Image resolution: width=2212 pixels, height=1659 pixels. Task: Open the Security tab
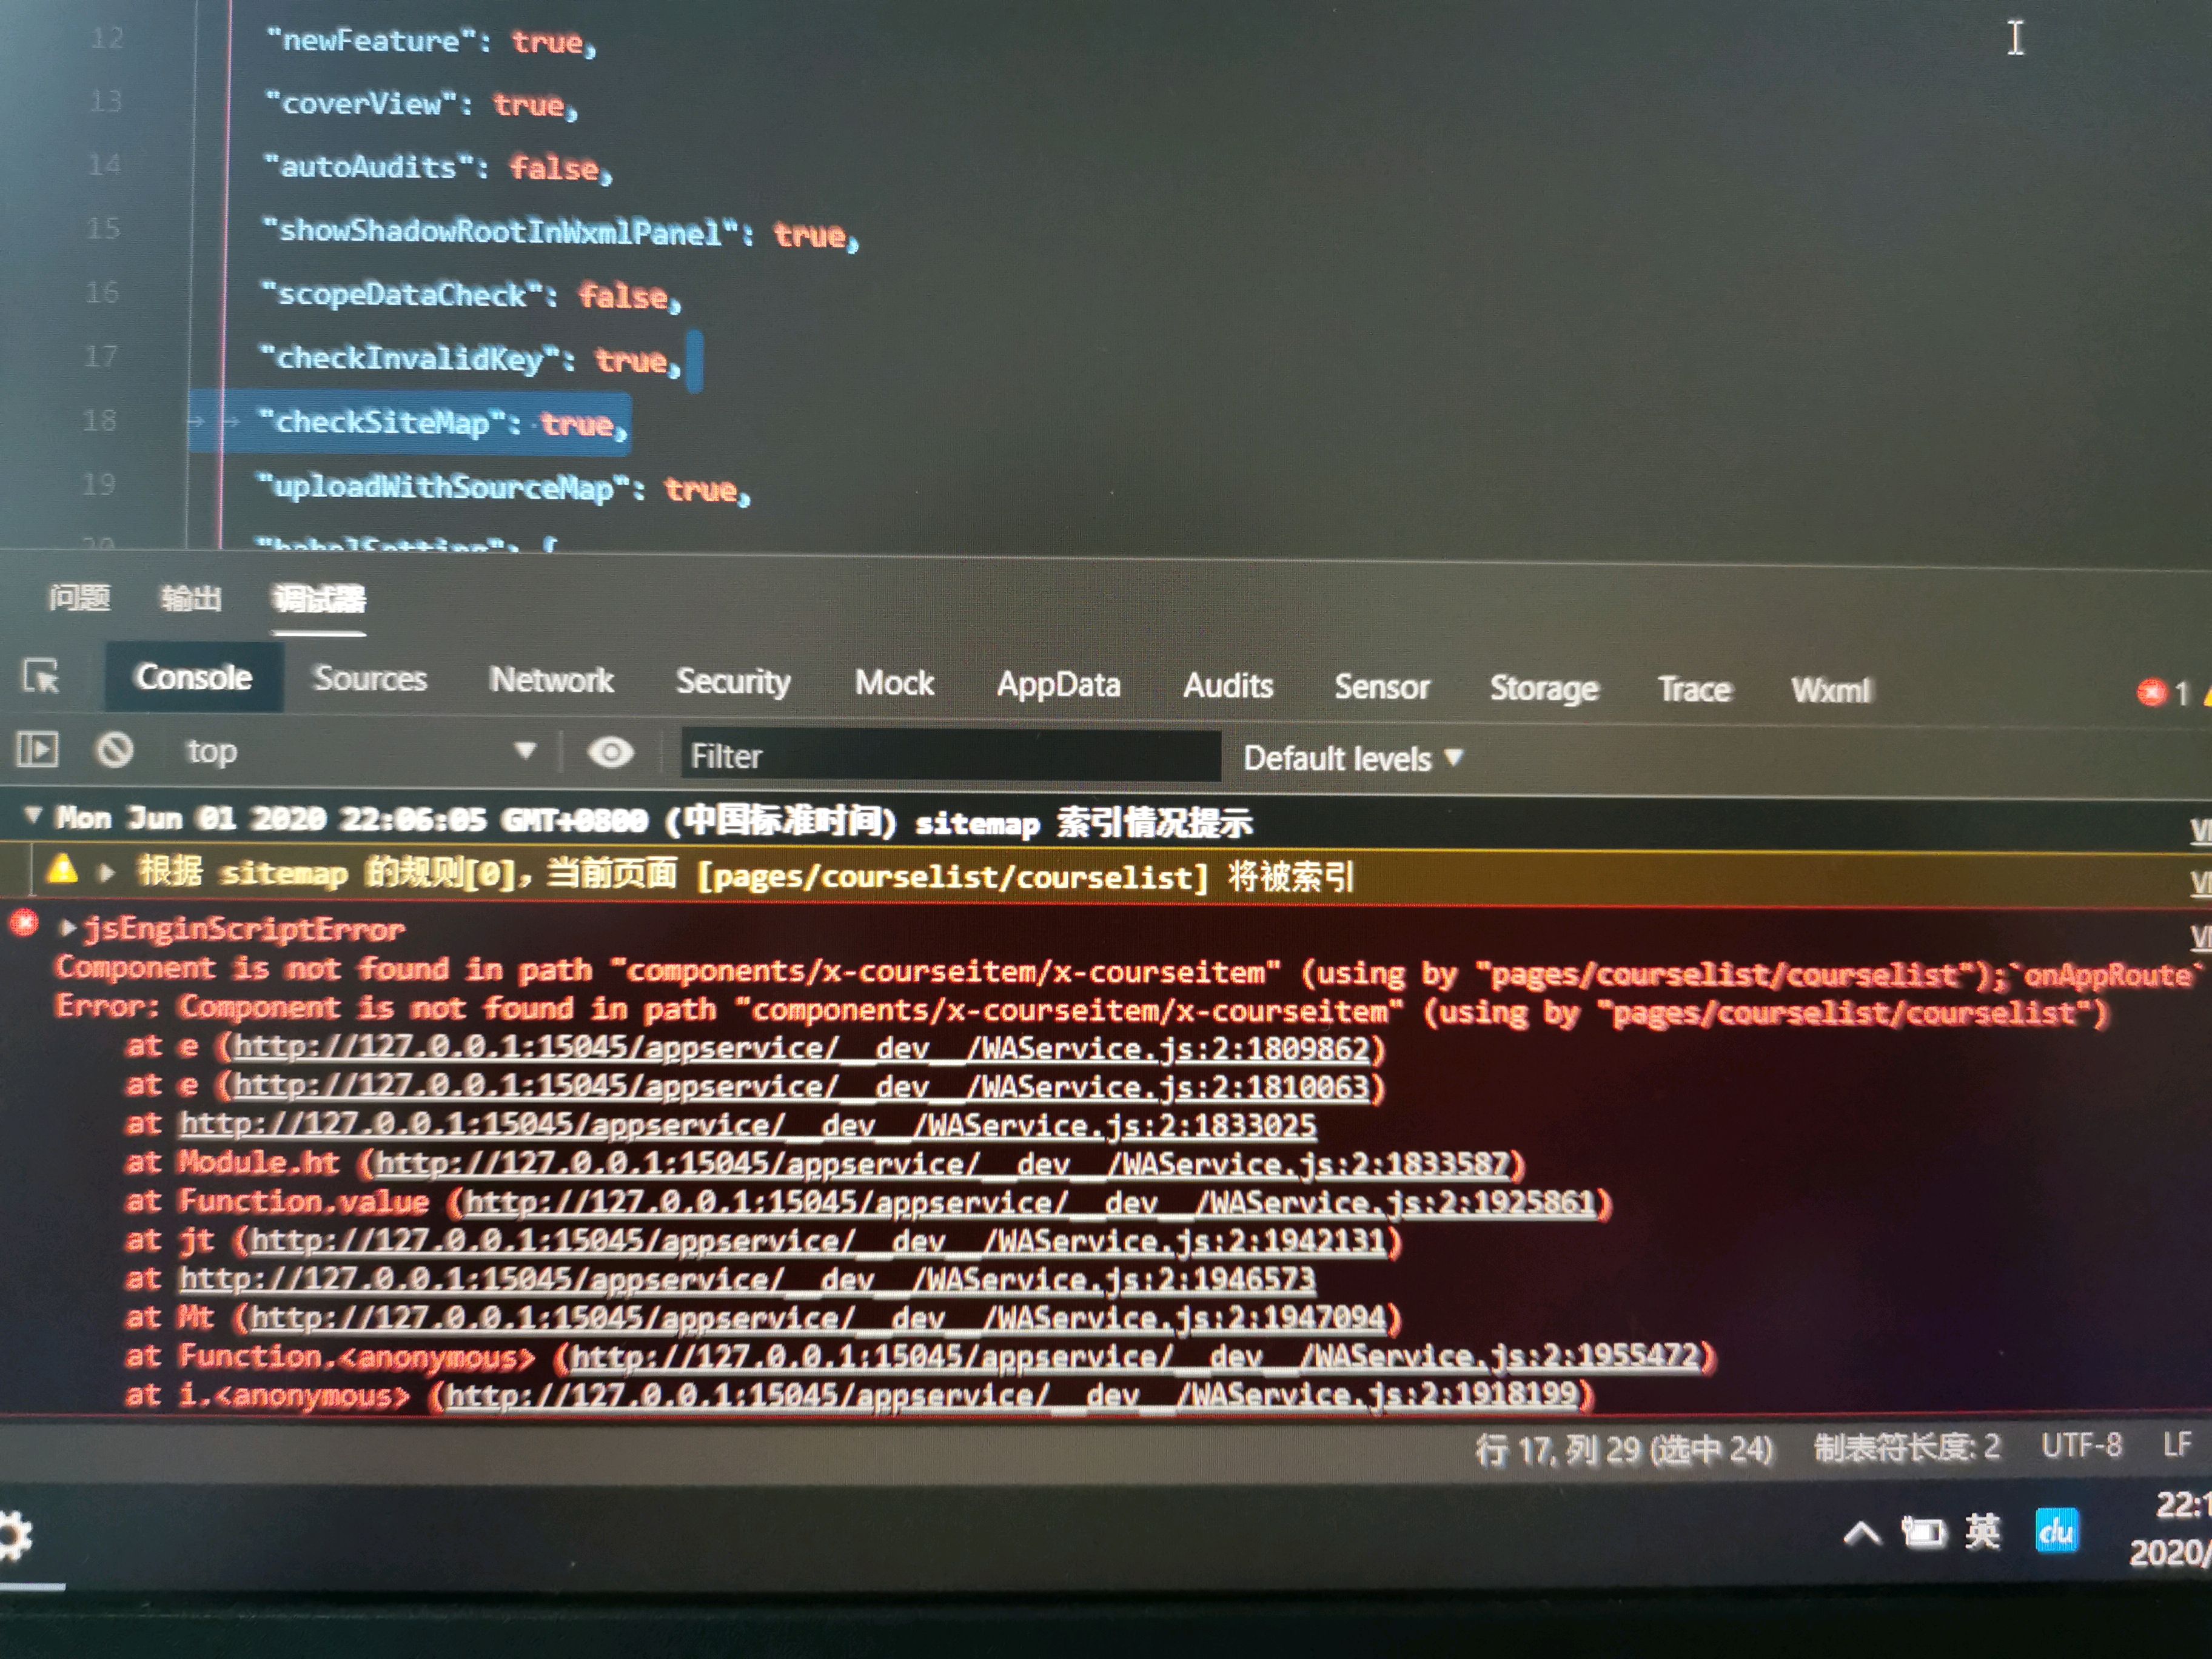tap(733, 682)
